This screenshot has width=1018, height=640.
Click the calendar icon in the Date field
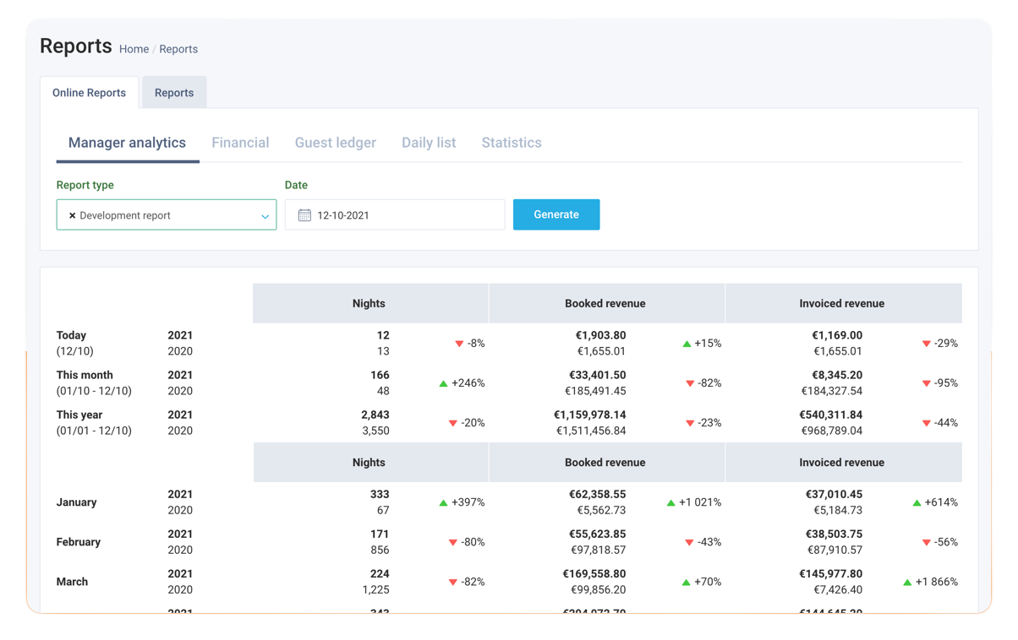pyautogui.click(x=304, y=215)
